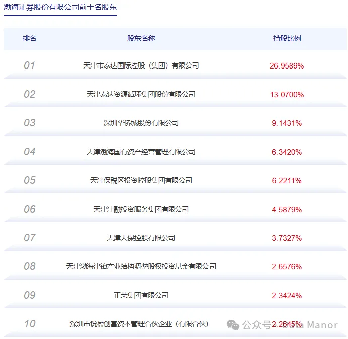Click the 3.7327% shareholding value
348x339 pixels.
tap(287, 238)
